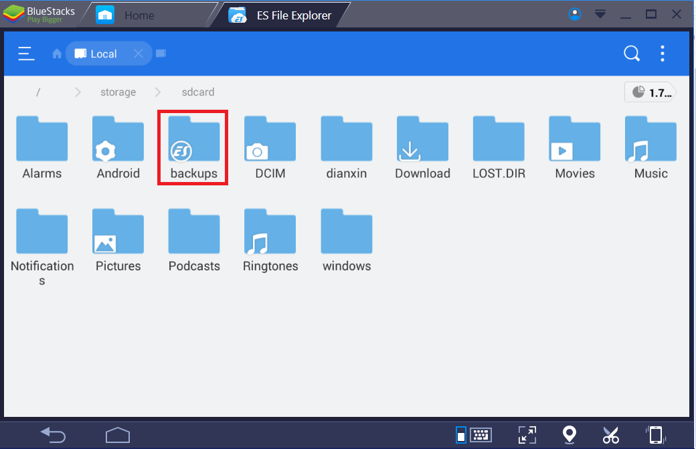Open the storage usage analyzer chip
Viewport: 696px width, 449px height.
tap(650, 92)
